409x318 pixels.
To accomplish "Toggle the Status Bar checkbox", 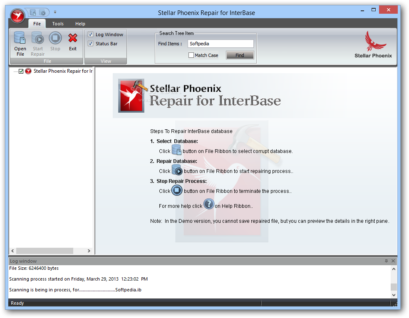I will point(91,43).
